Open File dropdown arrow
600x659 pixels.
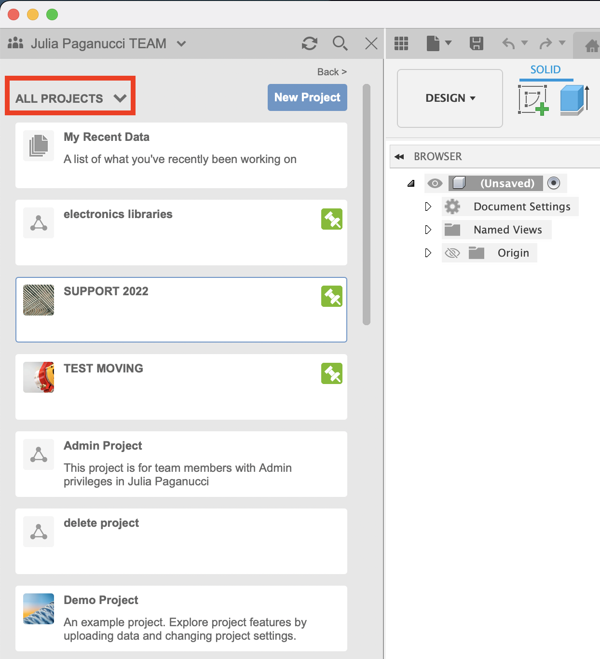[x=448, y=43]
